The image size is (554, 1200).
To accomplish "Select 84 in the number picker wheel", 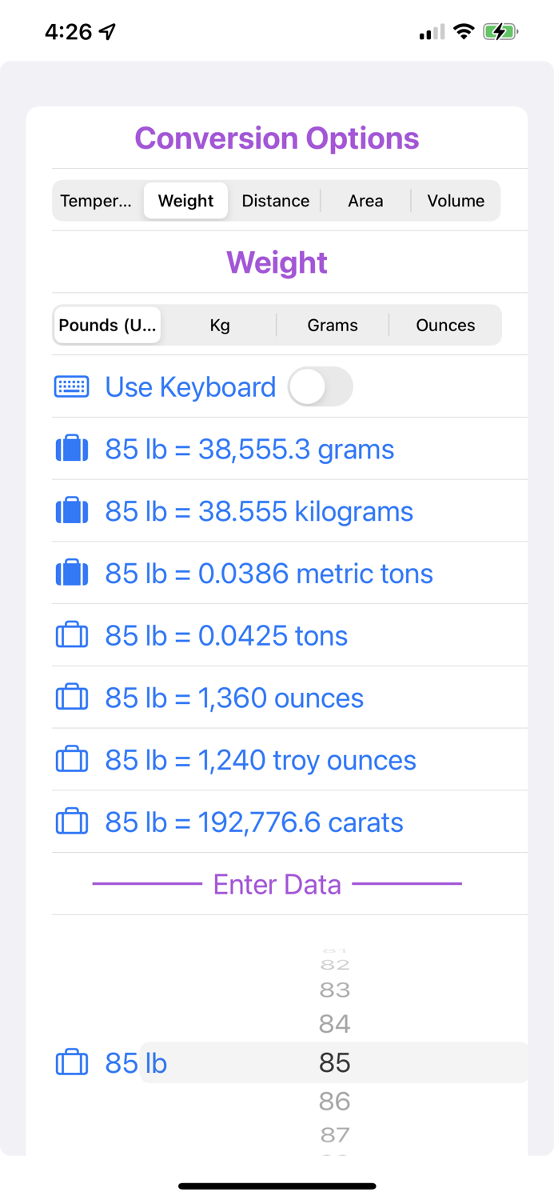I will point(334,1024).
